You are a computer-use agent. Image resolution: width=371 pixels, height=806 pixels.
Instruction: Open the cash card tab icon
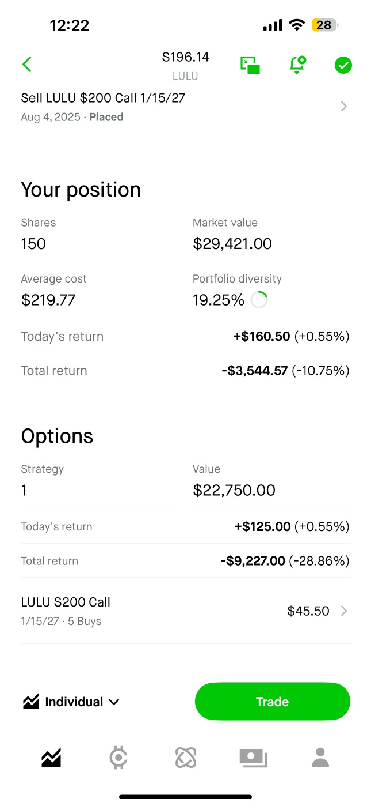pyautogui.click(x=253, y=758)
